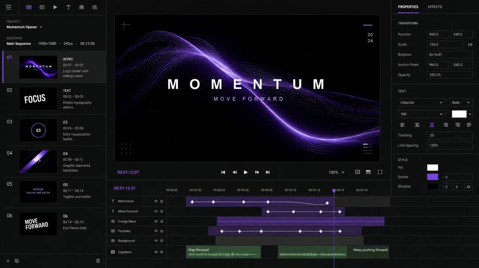
Task: Hide the Captions layer
Action: [x=156, y=252]
